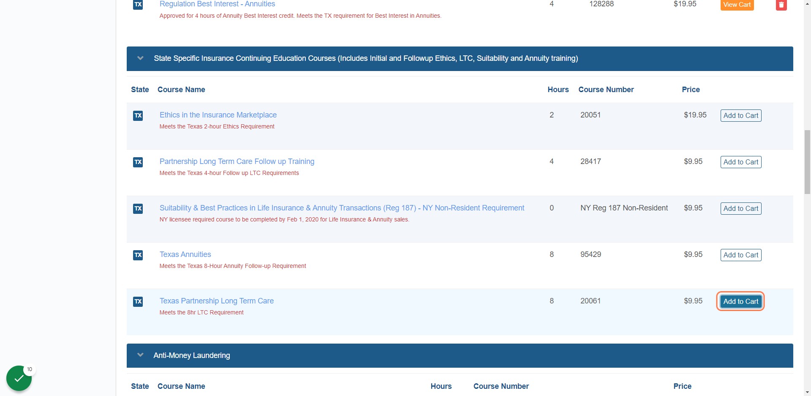
Task: Click TX icon beside Partnership Long Term Care Follow up
Action: click(138, 162)
